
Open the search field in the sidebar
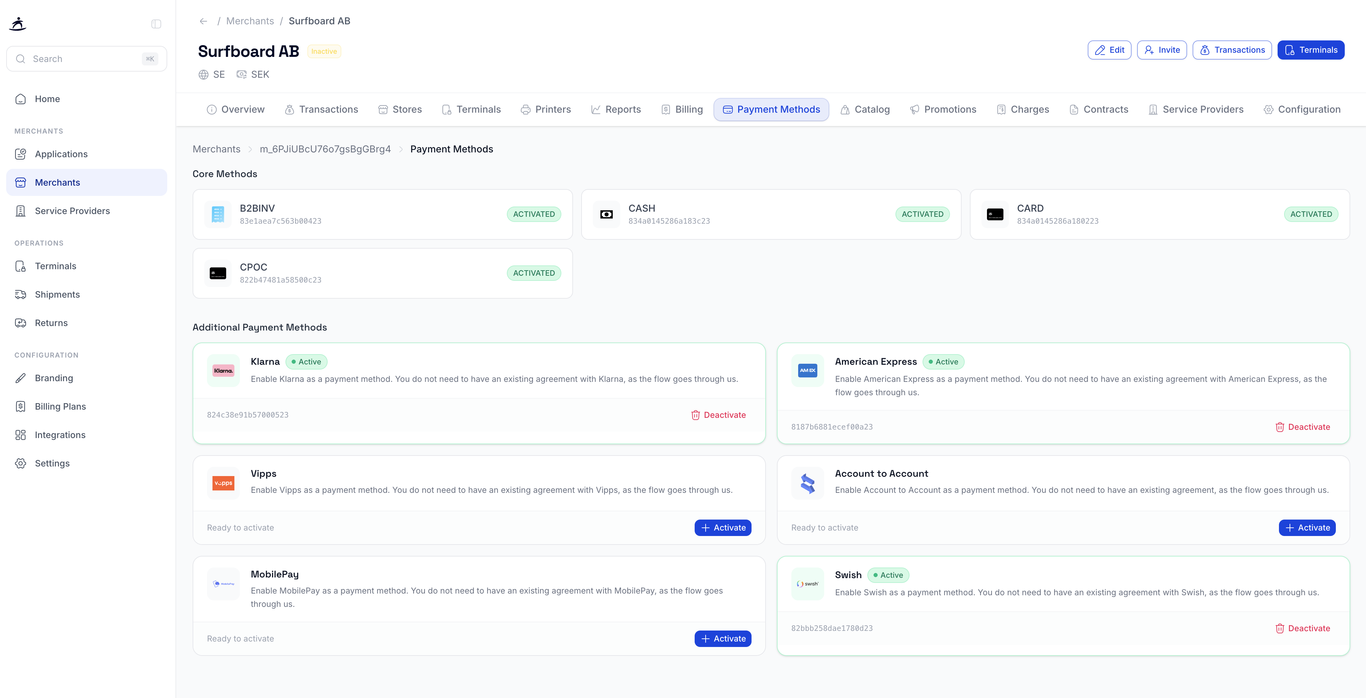[86, 58]
